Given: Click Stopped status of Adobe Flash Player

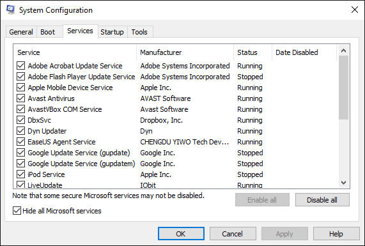Looking at the screenshot, I should [250, 77].
